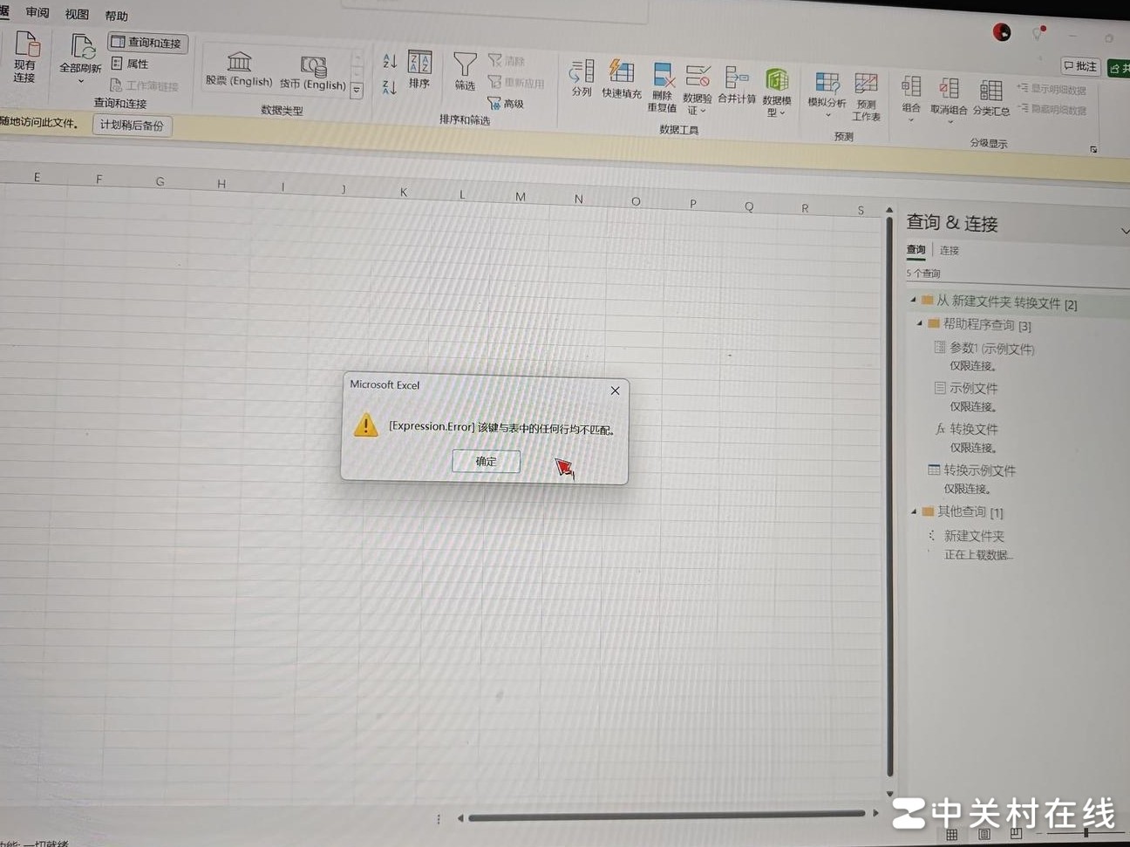This screenshot has height=847, width=1130.
Task: Toggle the 查询和连接 pane button
Action: [x=147, y=43]
